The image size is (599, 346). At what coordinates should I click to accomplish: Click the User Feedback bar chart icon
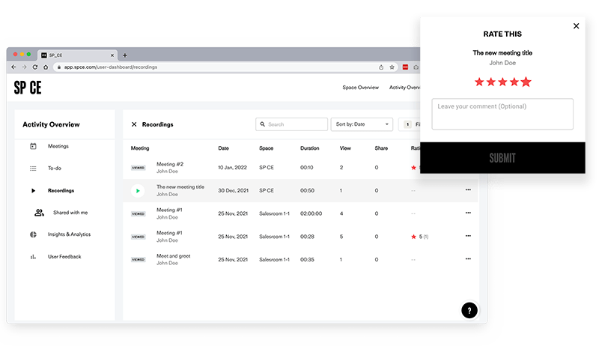tap(33, 257)
